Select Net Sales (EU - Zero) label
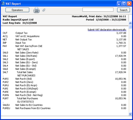Screen dimensions: 133x120 (x=27, y=62)
